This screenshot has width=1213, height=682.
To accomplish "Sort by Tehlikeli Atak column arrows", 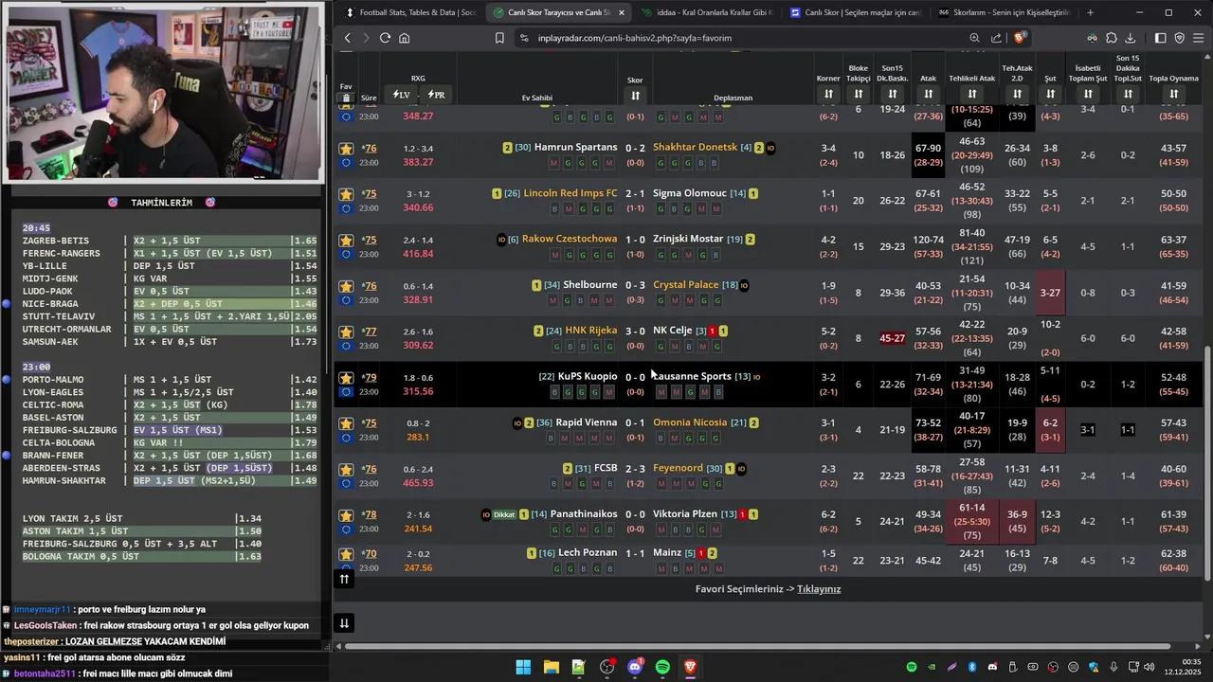I will tap(972, 94).
